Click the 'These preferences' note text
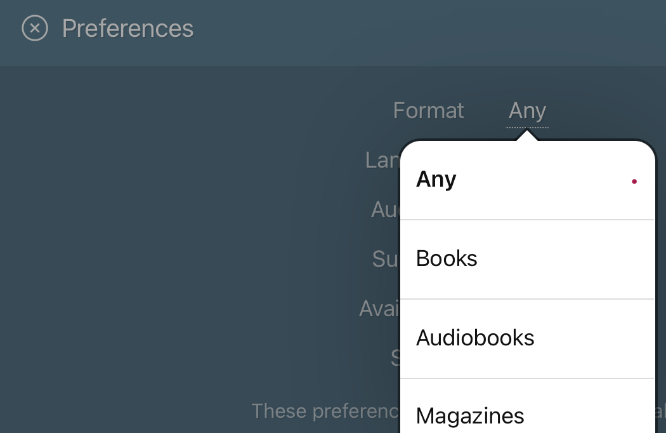Viewport: 666px width, 433px height. tap(325, 411)
